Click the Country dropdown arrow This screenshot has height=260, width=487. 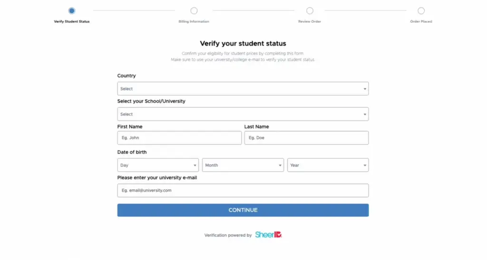point(365,89)
